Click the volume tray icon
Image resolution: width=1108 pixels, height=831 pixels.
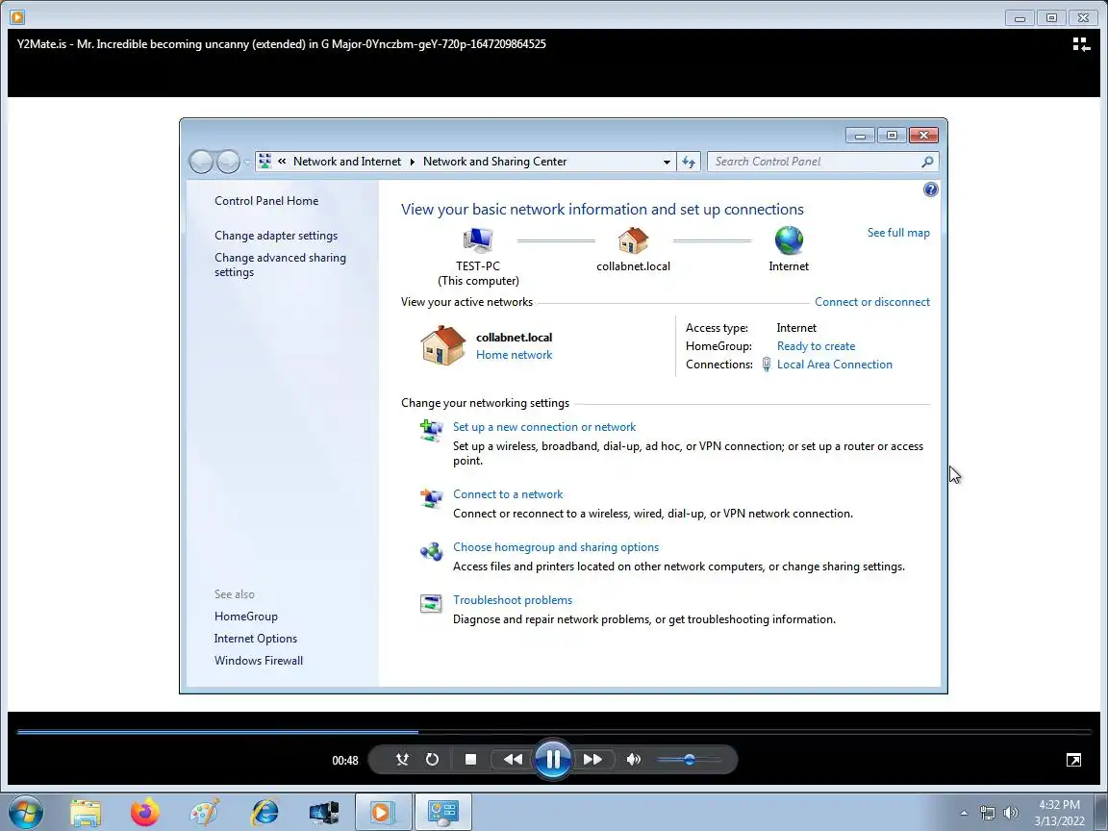[1011, 813]
